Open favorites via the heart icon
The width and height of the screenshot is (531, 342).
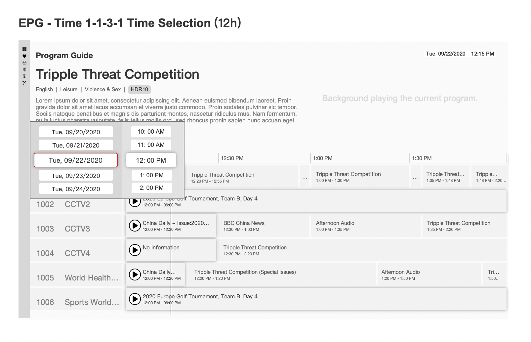coord(24,56)
